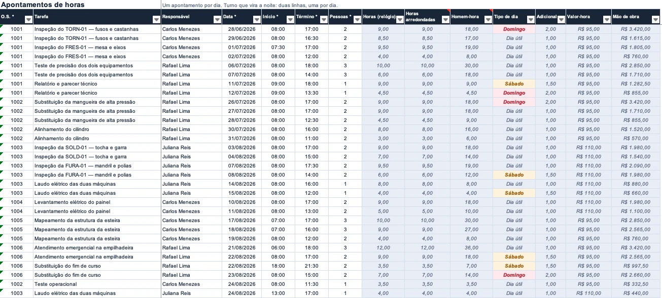Open the Homem-hora filter dropdown
Screen dimensions: 662x298
point(488,19)
